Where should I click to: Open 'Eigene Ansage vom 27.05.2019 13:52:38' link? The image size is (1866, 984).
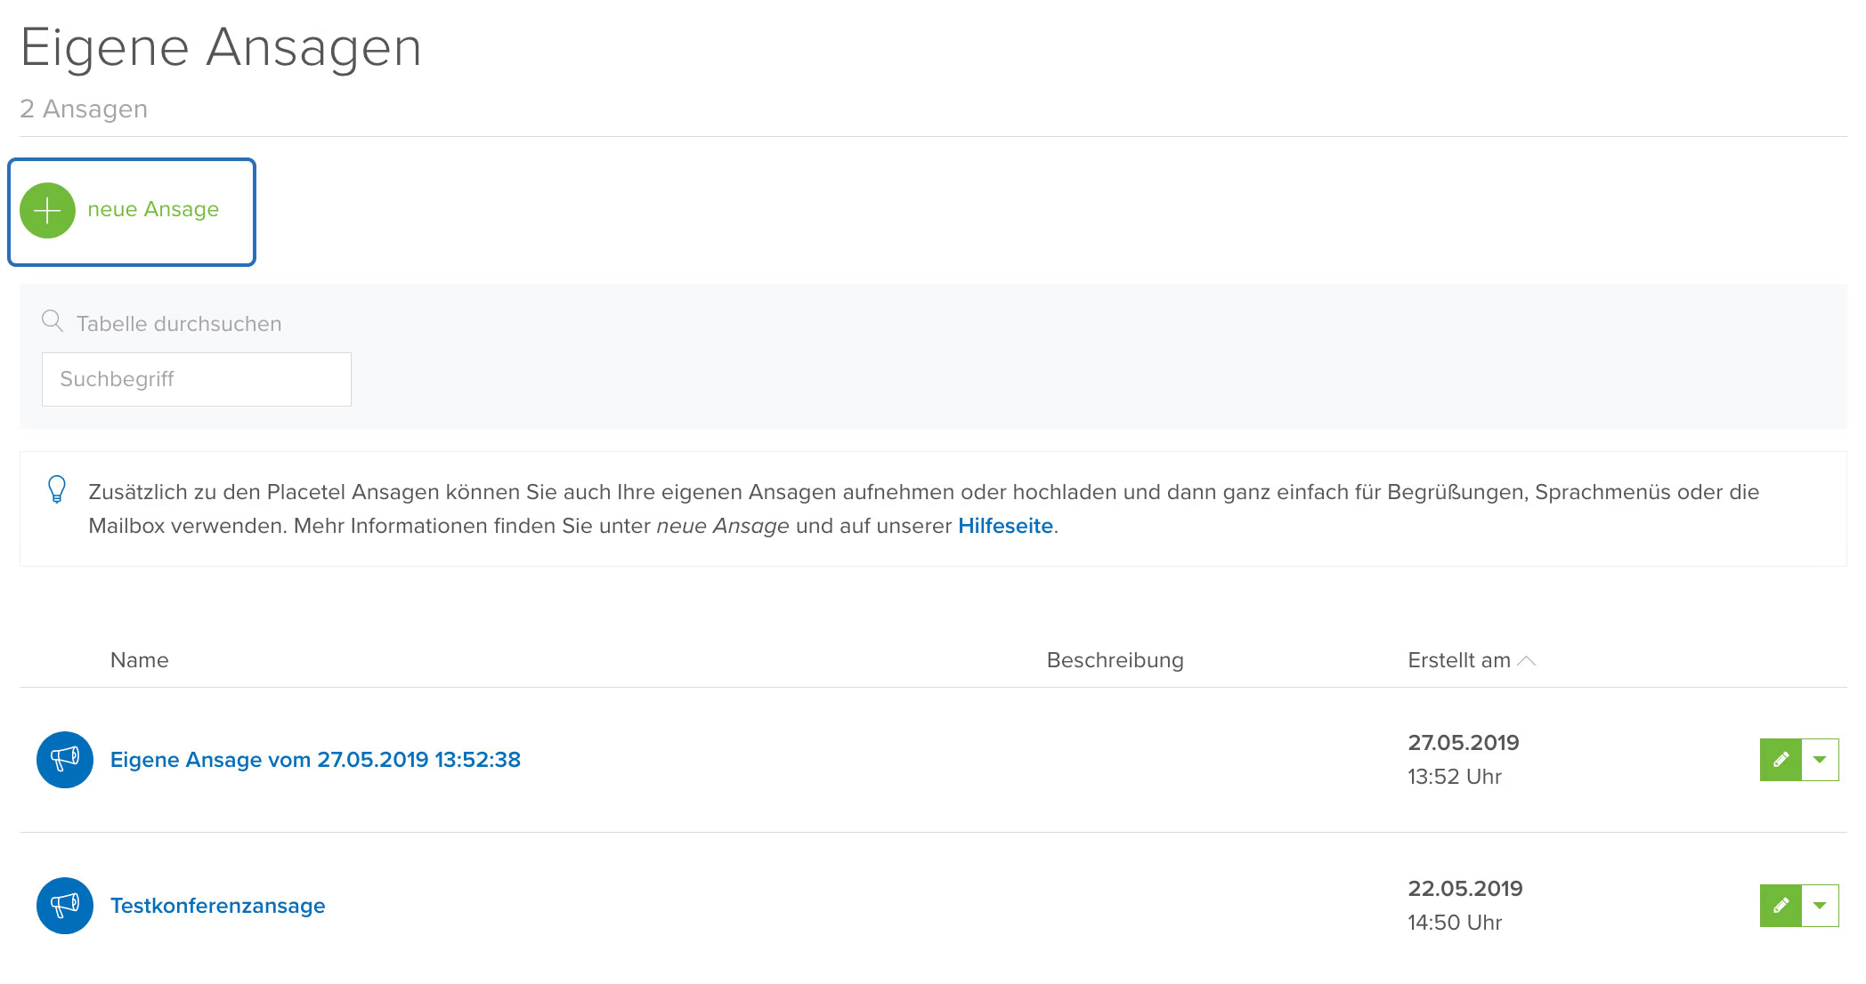[315, 760]
